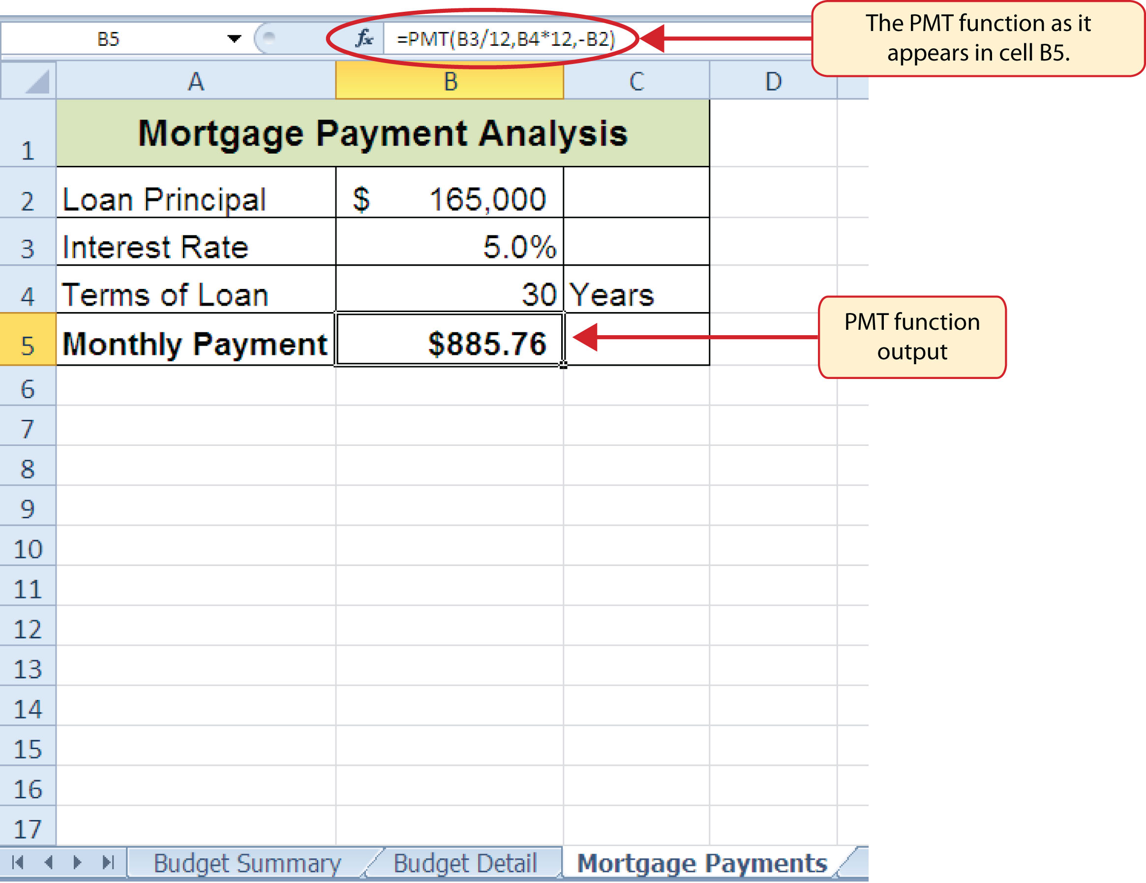Click the Loan Principal label cell

196,192
